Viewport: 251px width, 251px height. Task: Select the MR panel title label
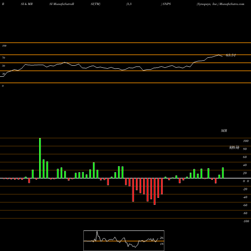(224, 131)
